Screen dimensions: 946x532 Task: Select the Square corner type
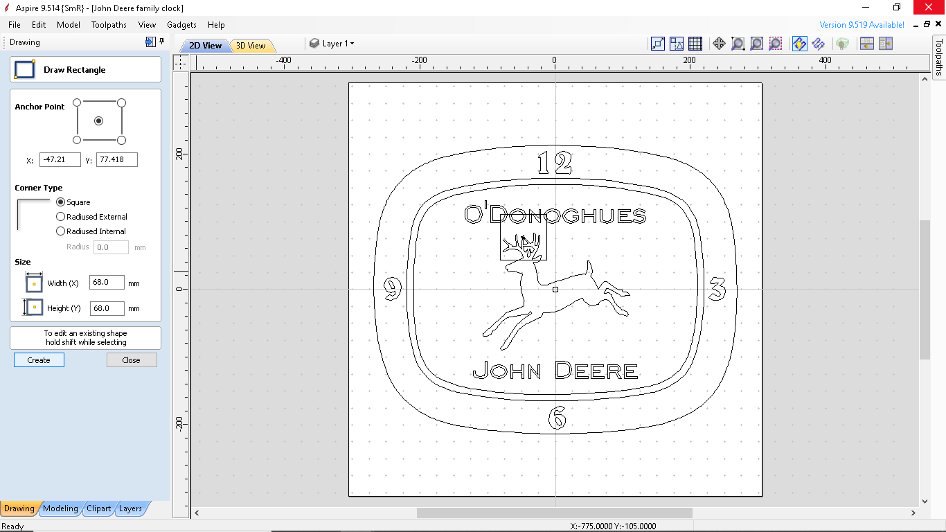pos(60,202)
